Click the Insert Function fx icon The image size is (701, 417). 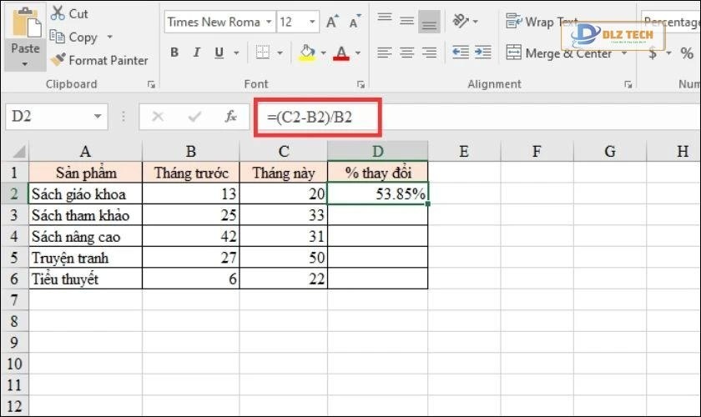[x=231, y=117]
